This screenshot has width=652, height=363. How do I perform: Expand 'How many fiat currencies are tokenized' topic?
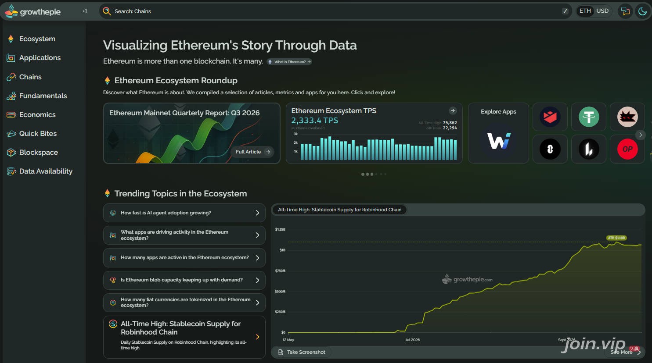coord(184,302)
